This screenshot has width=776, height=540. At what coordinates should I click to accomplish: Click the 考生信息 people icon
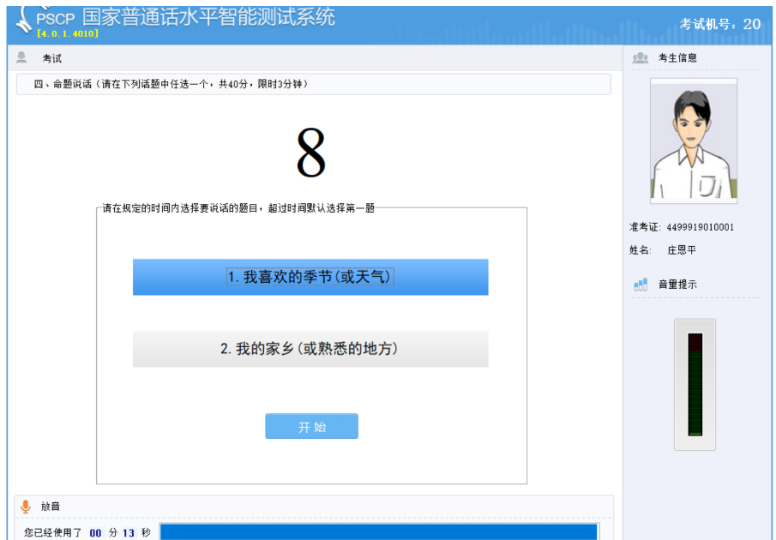click(x=640, y=57)
